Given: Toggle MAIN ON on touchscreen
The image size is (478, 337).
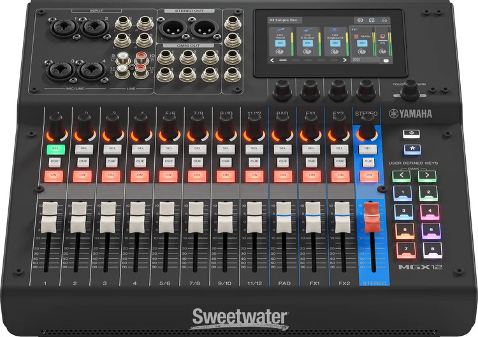Looking at the screenshot, I should tap(362, 43).
